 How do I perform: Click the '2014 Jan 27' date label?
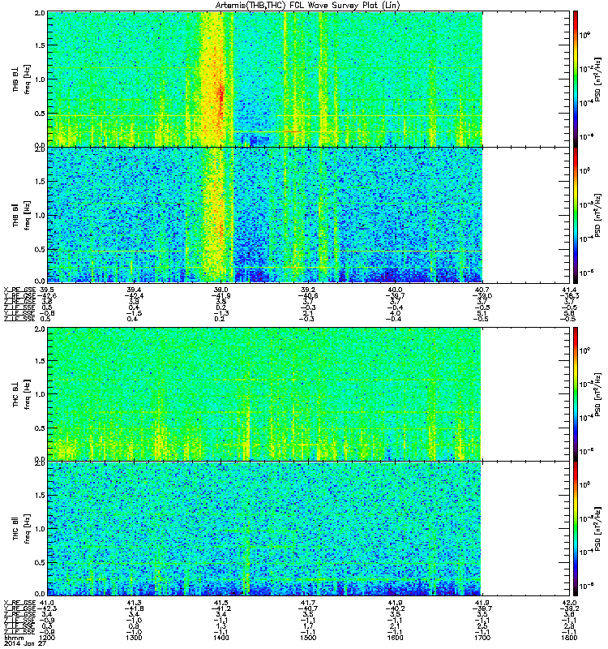tap(25, 643)
